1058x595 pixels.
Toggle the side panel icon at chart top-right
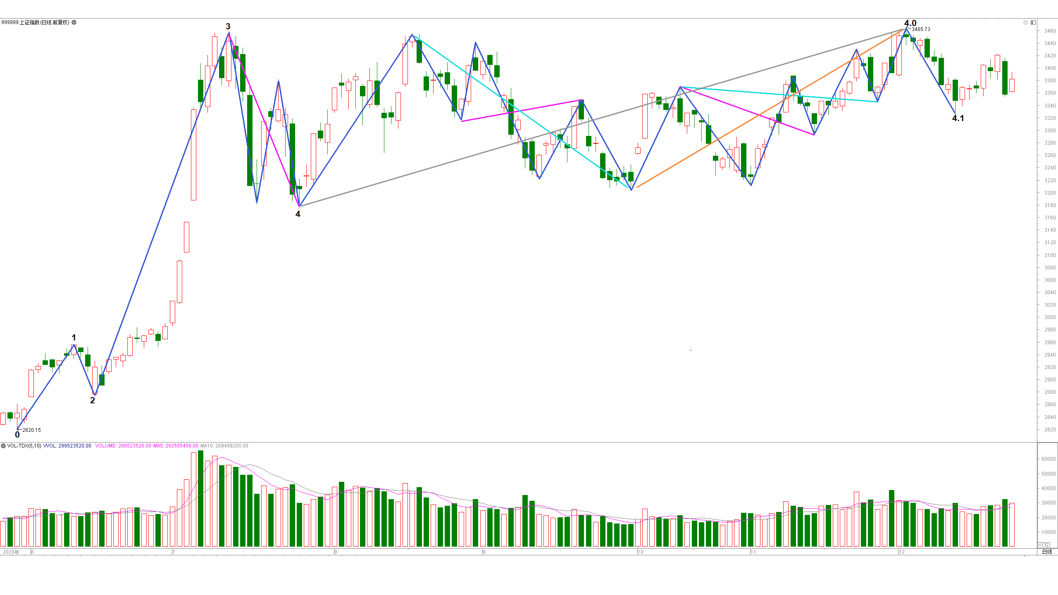(1033, 22)
